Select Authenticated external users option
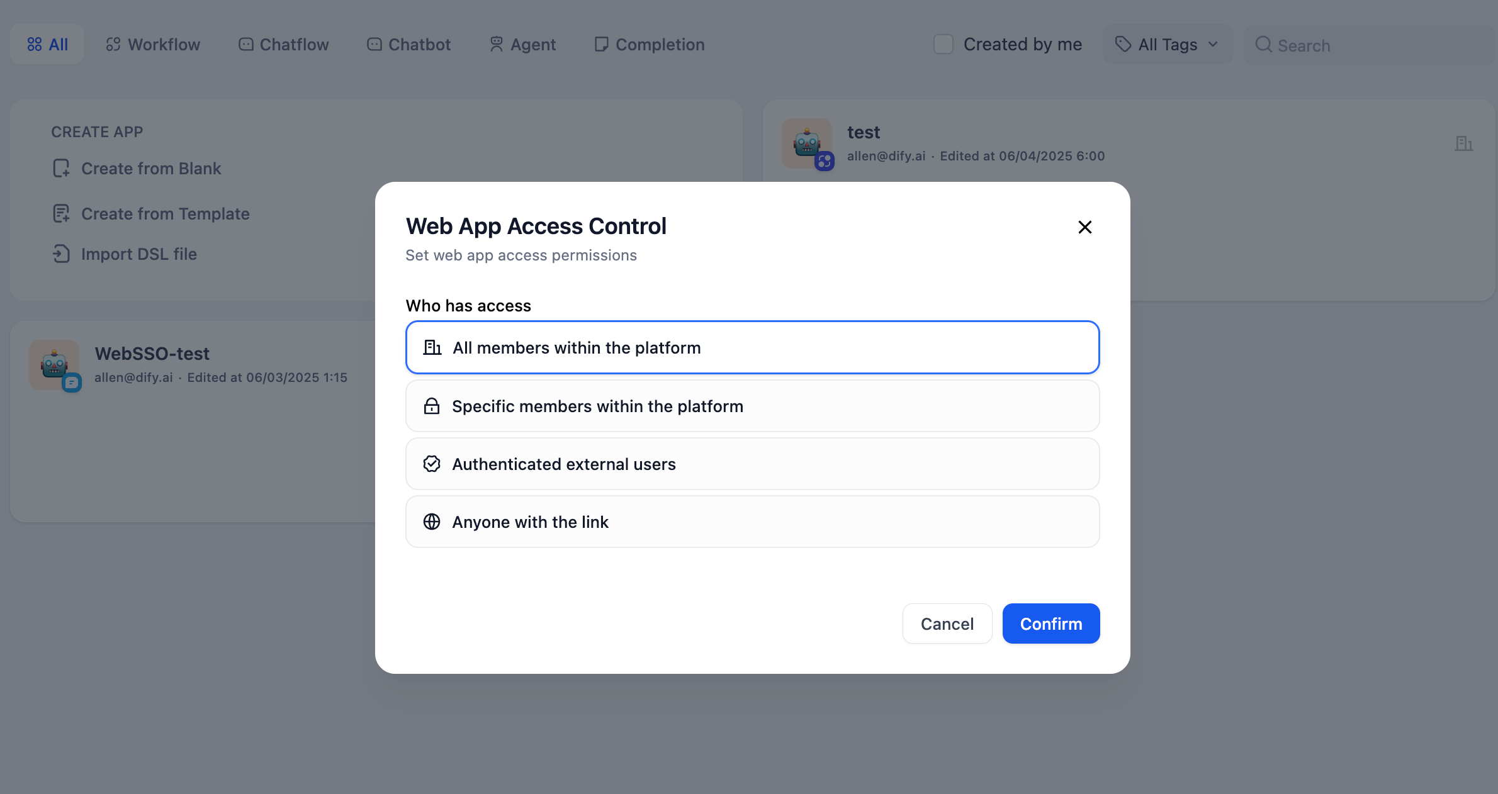Screen dimensions: 1498x794 [x=752, y=464]
